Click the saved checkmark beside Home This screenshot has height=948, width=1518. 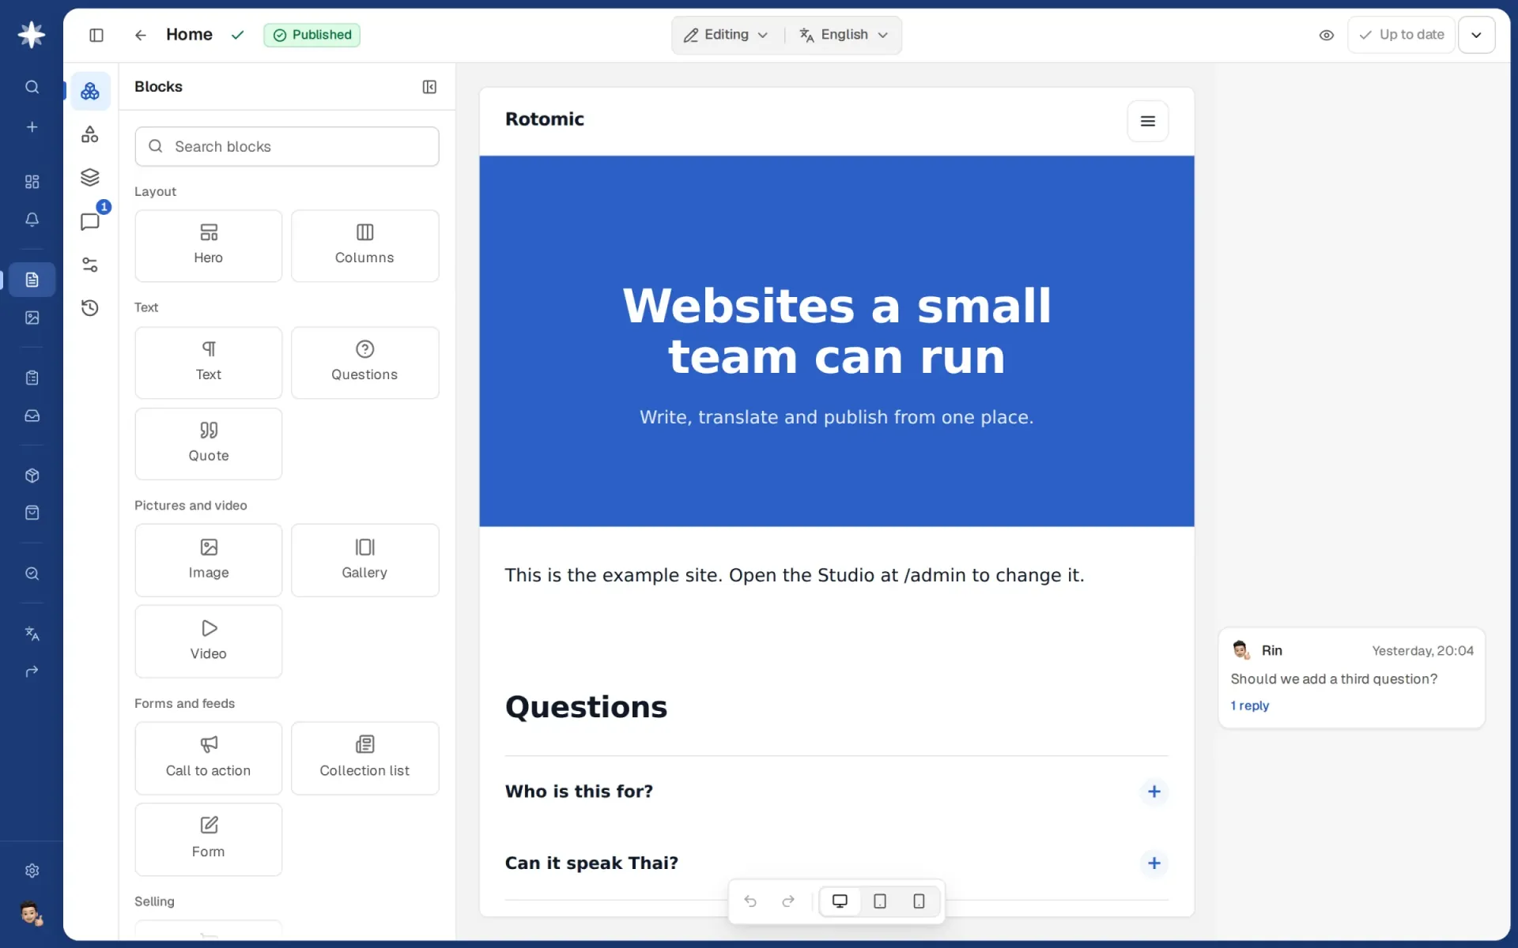tap(237, 35)
